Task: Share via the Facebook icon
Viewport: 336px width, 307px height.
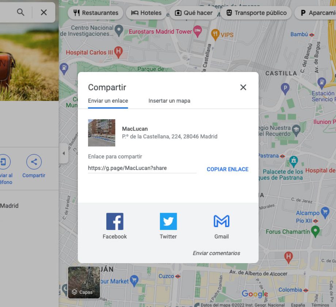Action: pyautogui.click(x=115, y=221)
